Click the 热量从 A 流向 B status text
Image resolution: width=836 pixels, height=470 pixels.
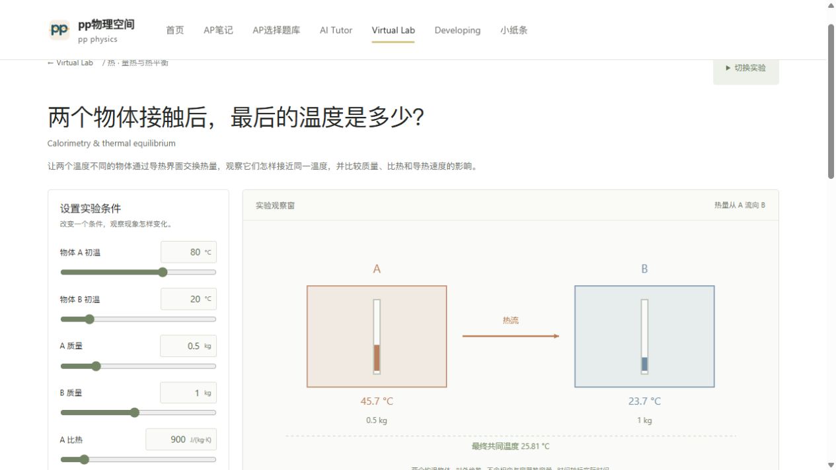pyautogui.click(x=740, y=205)
